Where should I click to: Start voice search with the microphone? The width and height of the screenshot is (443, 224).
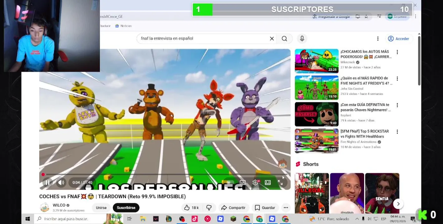click(x=302, y=39)
